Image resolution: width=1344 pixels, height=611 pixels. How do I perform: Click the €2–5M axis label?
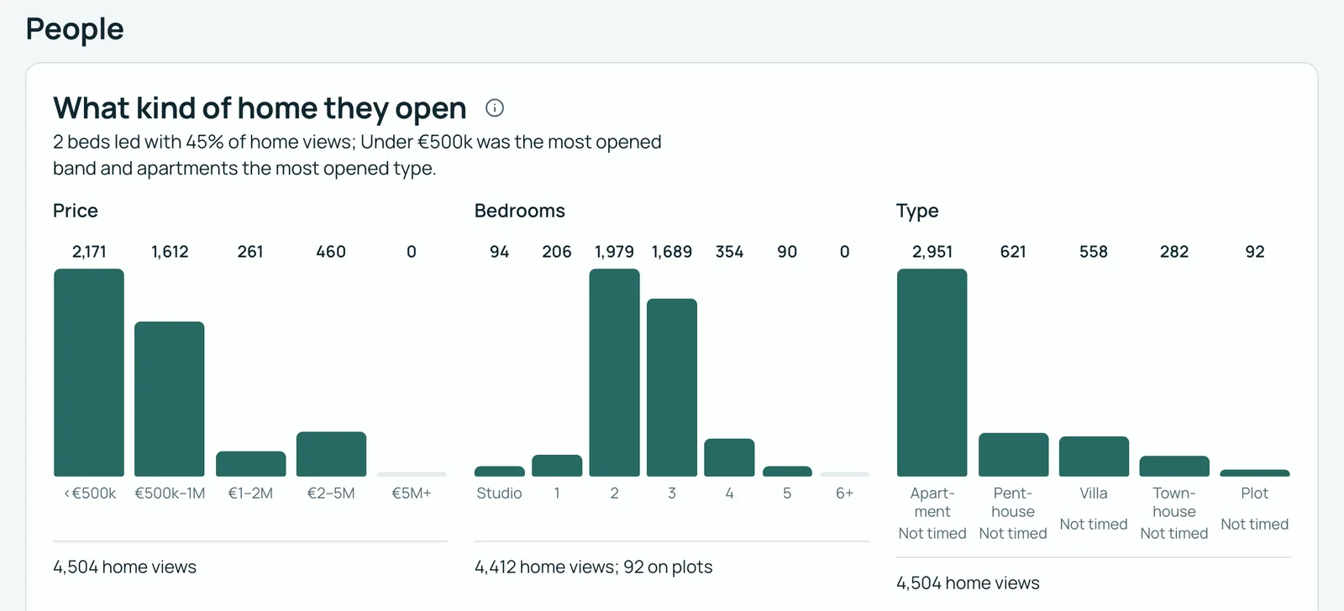[x=331, y=493]
